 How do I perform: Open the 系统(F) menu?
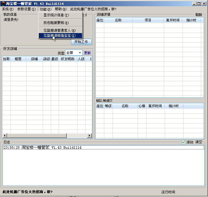point(8,9)
